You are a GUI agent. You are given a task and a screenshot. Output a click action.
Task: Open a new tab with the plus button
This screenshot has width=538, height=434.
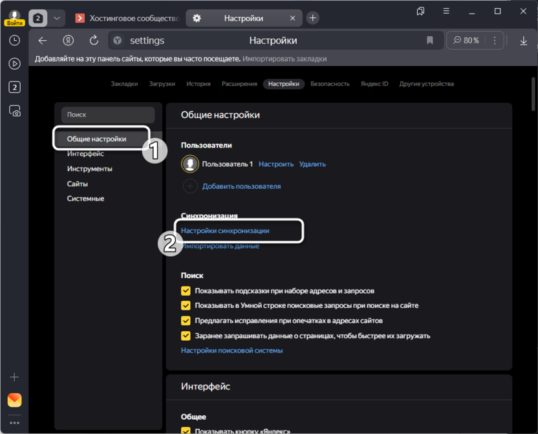pos(312,18)
